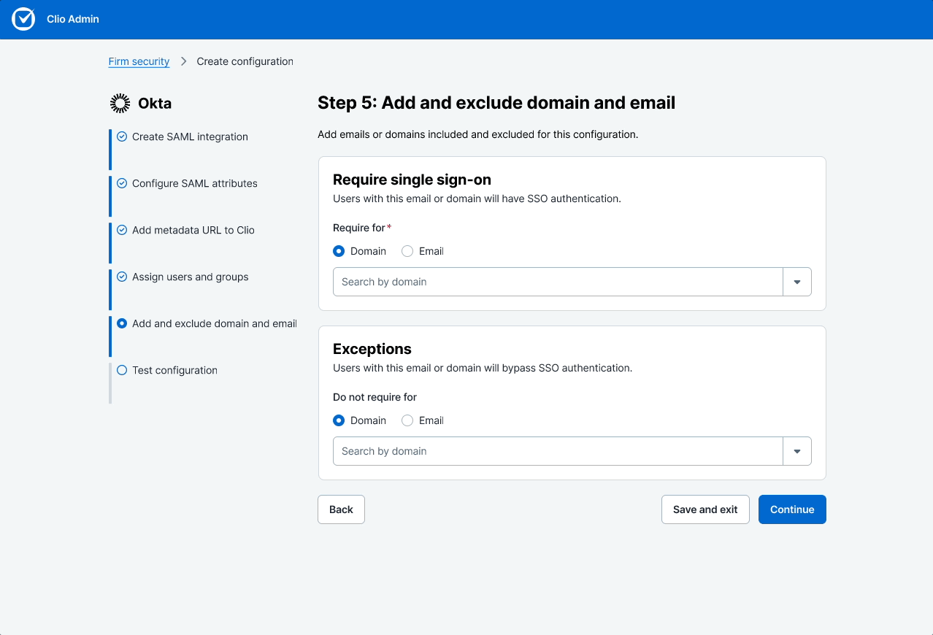This screenshot has width=933, height=635.
Task: Select Domain radio in Exceptions section
Action: point(339,420)
